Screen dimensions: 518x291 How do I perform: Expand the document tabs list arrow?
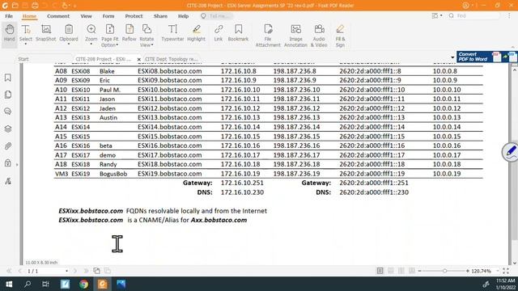point(452,57)
